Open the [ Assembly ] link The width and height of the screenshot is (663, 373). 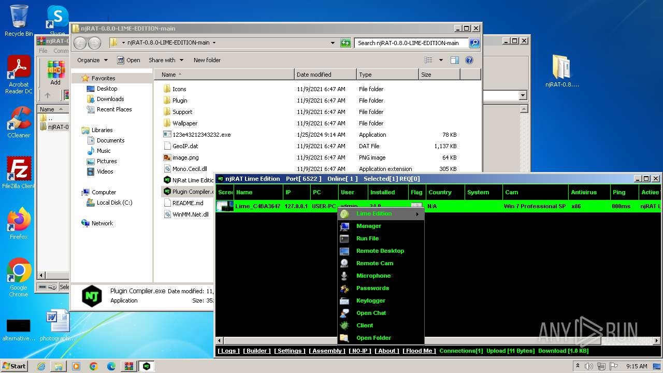click(x=327, y=351)
